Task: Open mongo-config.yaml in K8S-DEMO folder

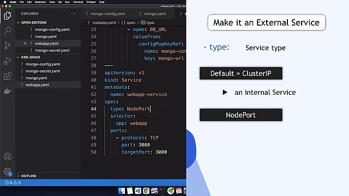Action: click(x=43, y=64)
